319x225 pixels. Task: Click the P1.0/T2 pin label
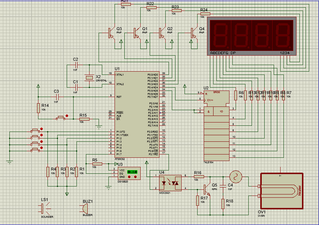[121, 132]
